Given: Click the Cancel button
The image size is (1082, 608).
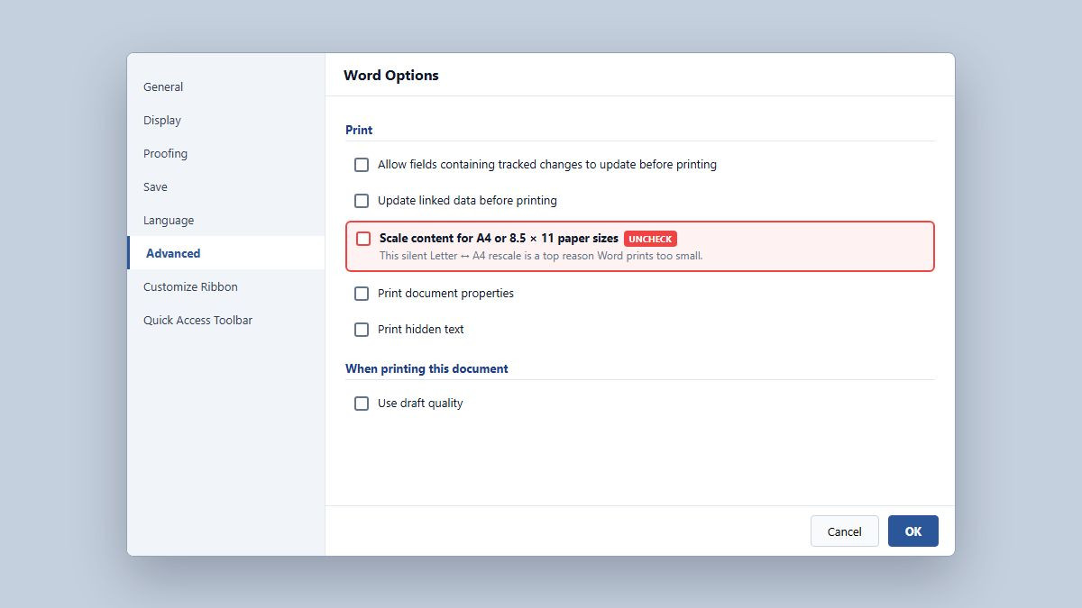Looking at the screenshot, I should 845,531.
